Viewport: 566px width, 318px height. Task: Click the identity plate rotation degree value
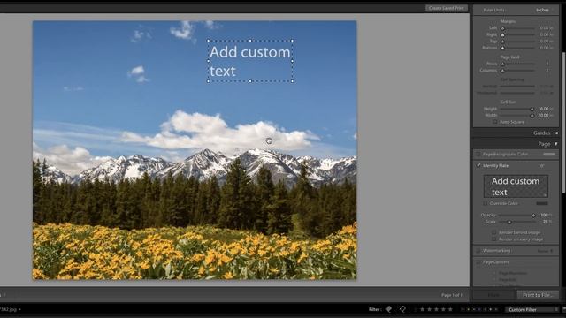pos(542,166)
